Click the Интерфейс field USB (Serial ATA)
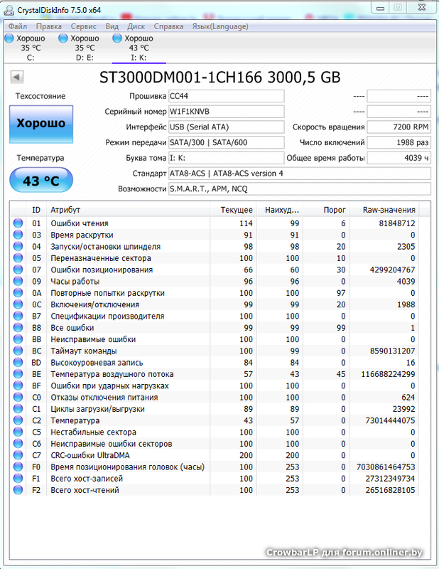The image size is (439, 569). coord(226,127)
